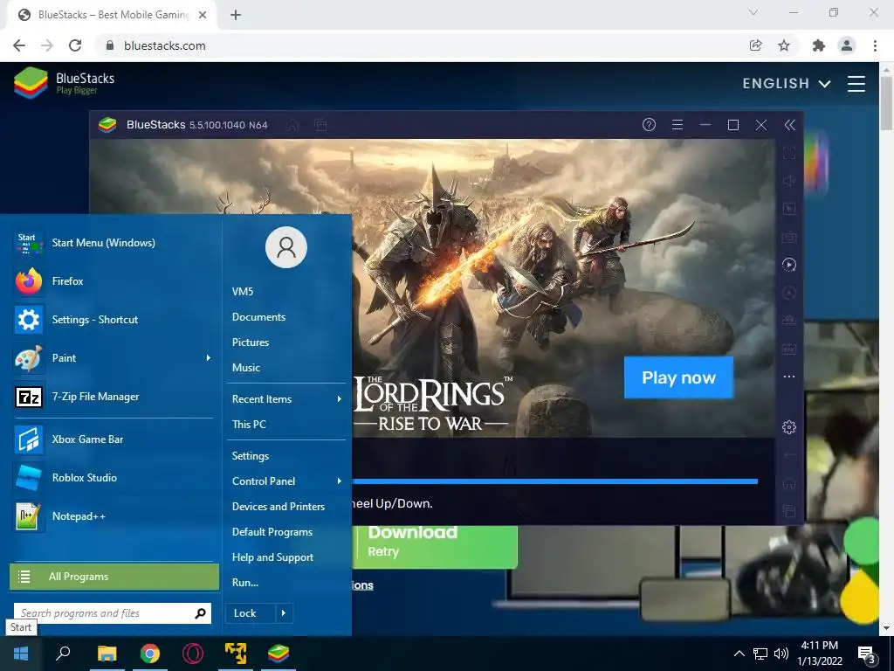Screen dimensions: 894x671
Task: Click the Windows Start button
Action: pos(21,654)
